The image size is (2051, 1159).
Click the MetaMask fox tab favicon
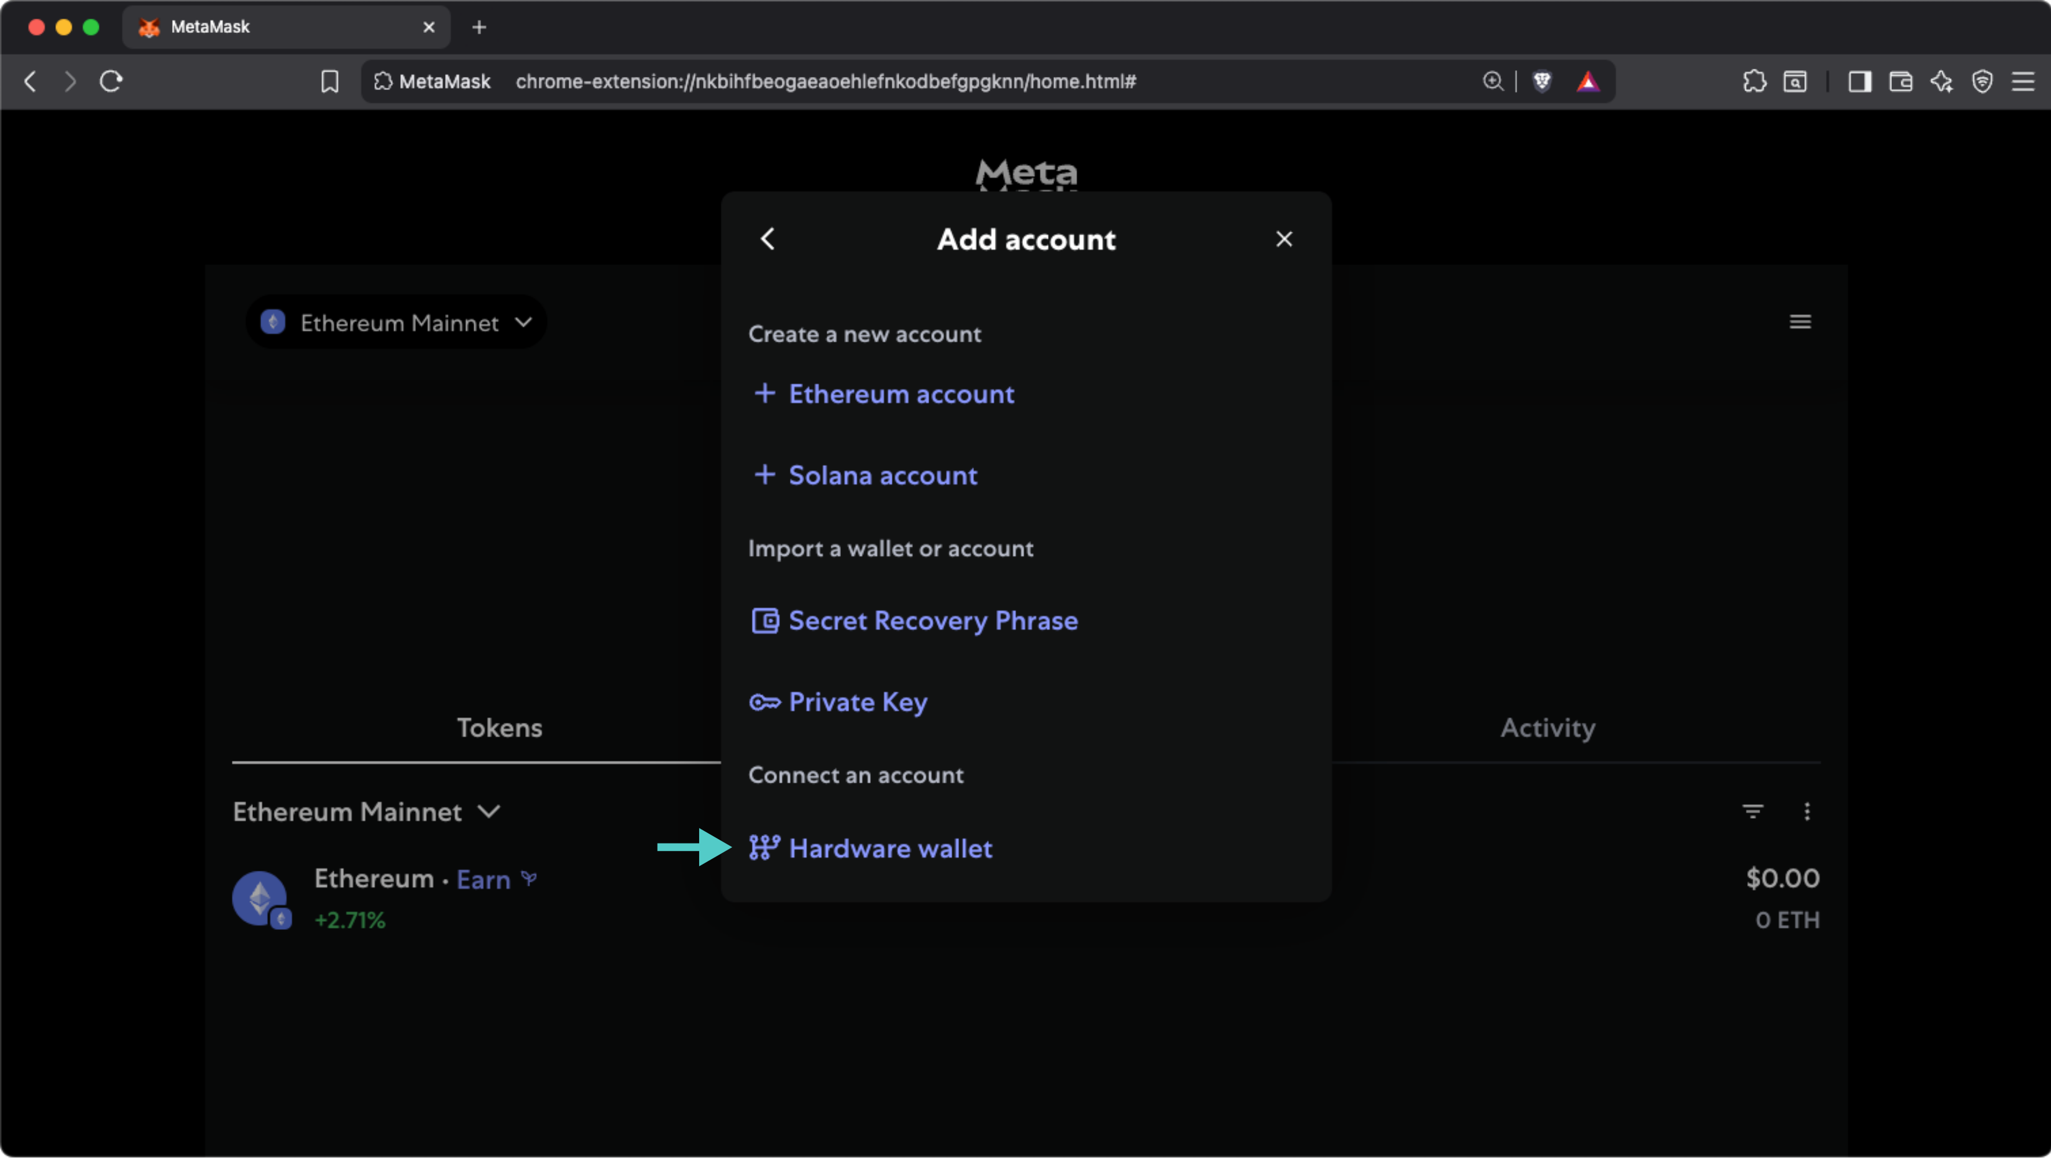click(149, 27)
